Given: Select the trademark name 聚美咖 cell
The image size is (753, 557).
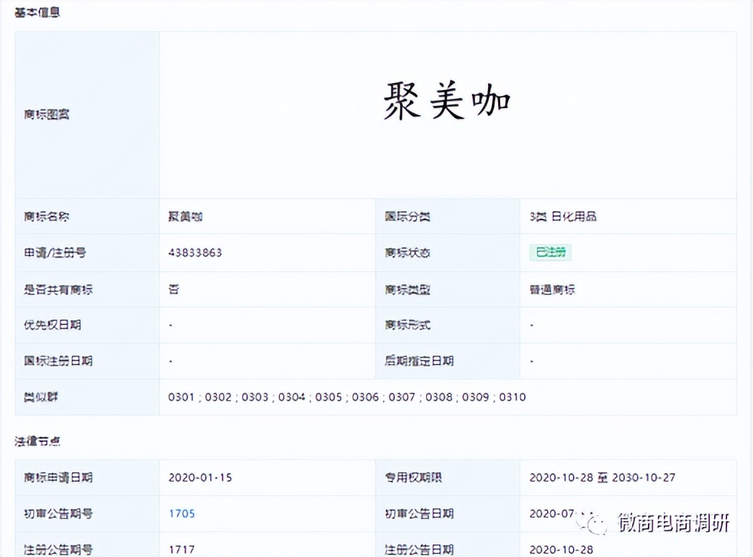Looking at the screenshot, I should point(186,216).
